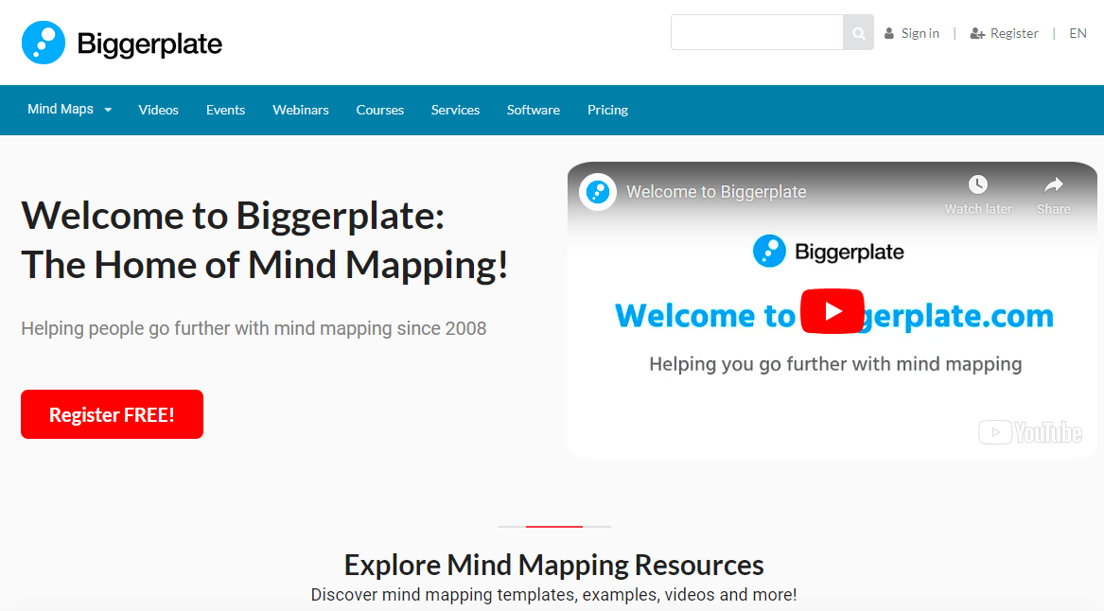This screenshot has height=611, width=1104.
Task: Click the heading Explore Mind Mapping Resources
Action: click(553, 565)
